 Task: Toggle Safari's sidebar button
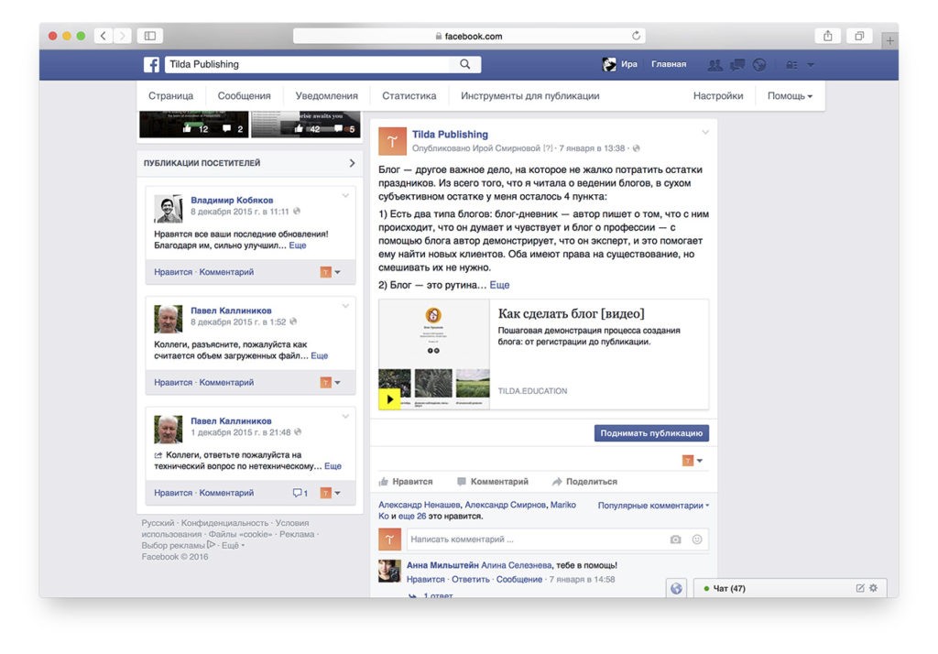tap(150, 36)
